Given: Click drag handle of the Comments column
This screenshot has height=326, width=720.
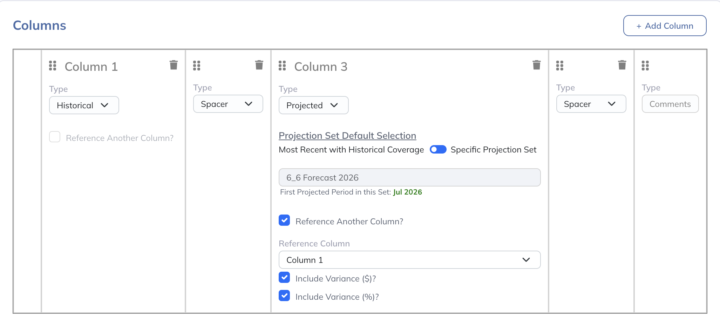Looking at the screenshot, I should click(x=645, y=66).
